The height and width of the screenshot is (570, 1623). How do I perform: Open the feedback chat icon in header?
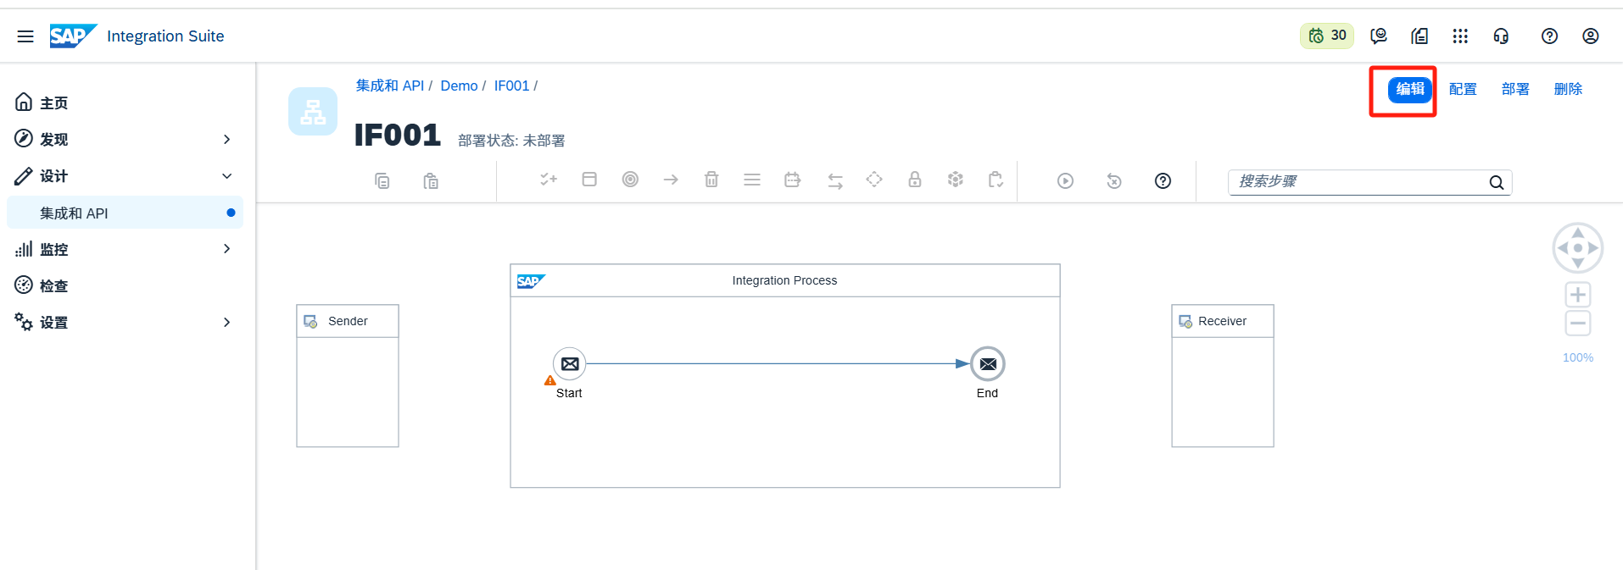coord(1379,36)
